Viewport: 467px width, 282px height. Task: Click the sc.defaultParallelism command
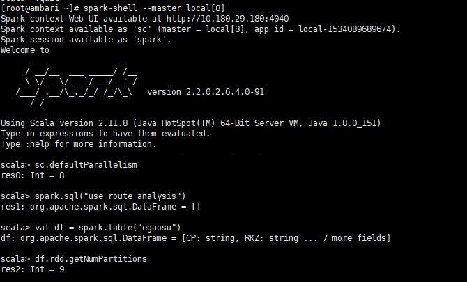click(x=86, y=165)
